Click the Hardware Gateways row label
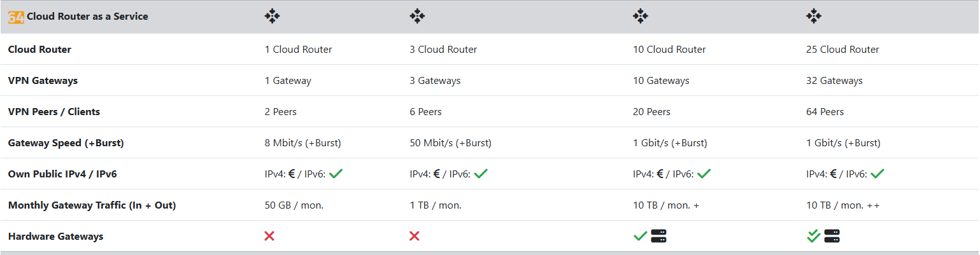 [55, 237]
